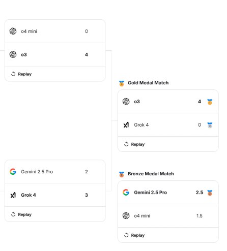This screenshot has width=227, height=251.
Task: Replay the Bronze Medal Match
Action: click(x=134, y=235)
